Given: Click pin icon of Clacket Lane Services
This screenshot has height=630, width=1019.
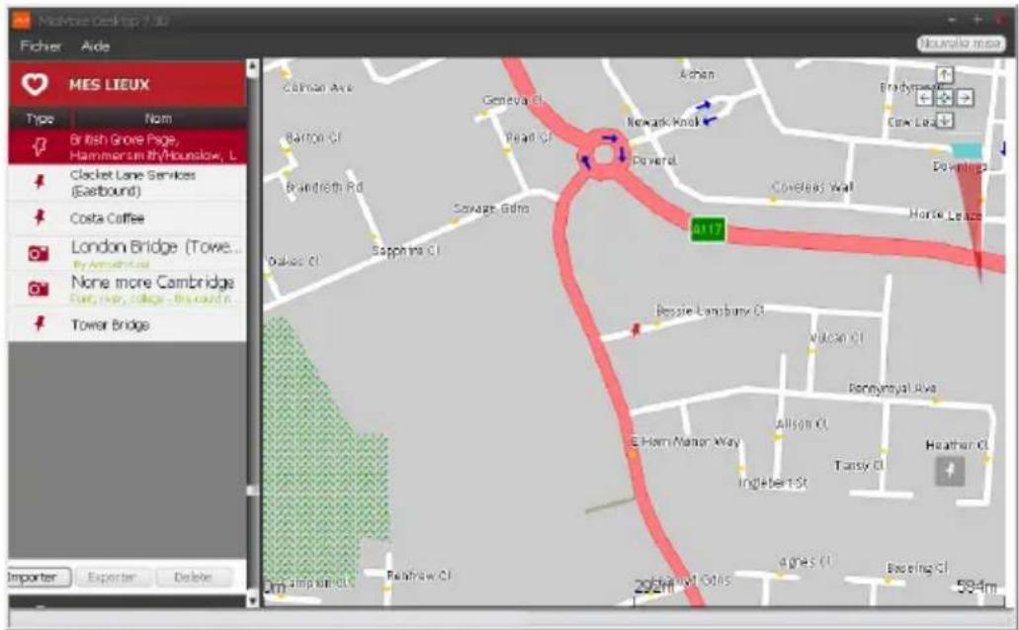Looking at the screenshot, I should (40, 182).
